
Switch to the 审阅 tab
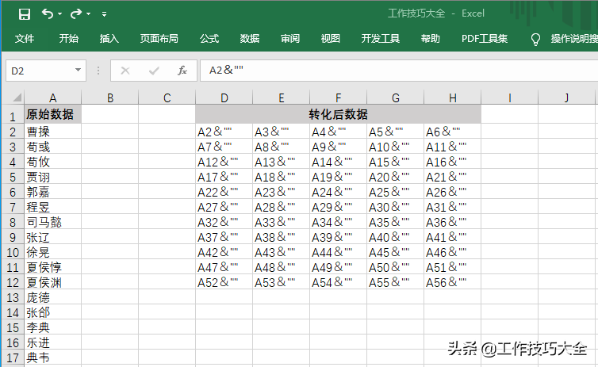coord(290,39)
